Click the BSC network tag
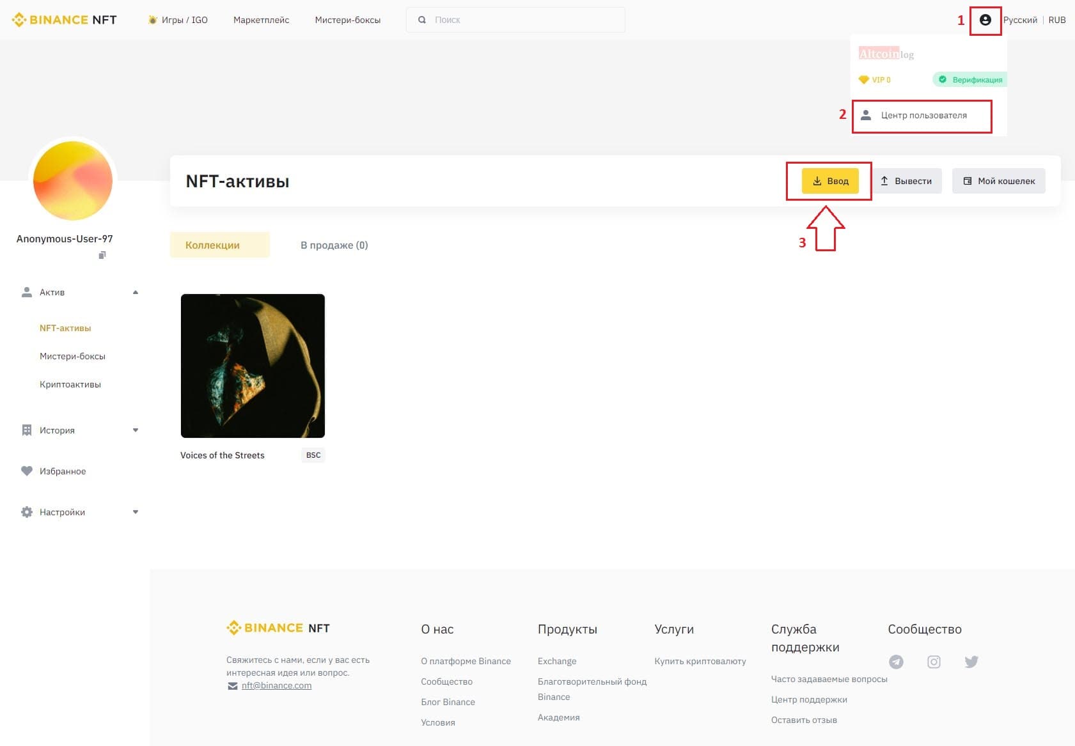The image size is (1075, 746). click(313, 455)
